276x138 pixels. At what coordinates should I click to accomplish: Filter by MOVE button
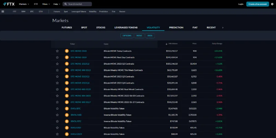pos(139,36)
